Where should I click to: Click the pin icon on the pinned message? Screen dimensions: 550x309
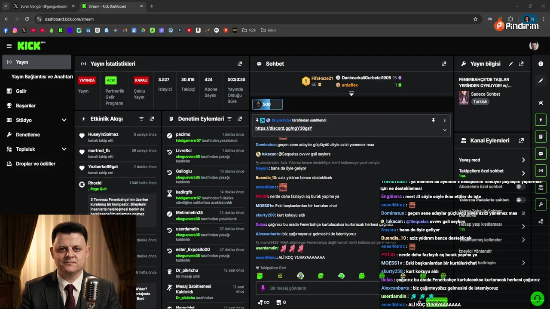click(433, 120)
